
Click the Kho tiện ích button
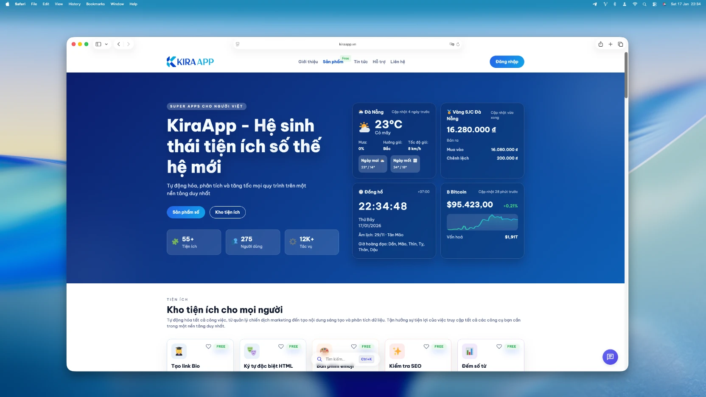[227, 212]
